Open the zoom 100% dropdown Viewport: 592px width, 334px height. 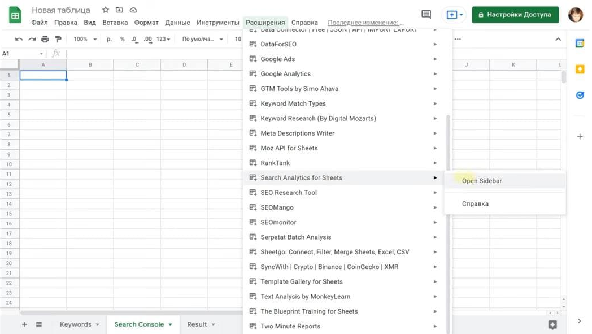[x=85, y=39]
